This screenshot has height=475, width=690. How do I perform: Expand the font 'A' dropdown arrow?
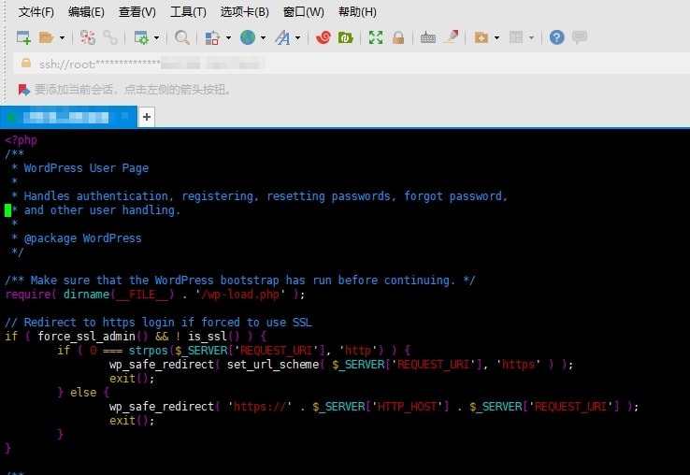point(298,38)
